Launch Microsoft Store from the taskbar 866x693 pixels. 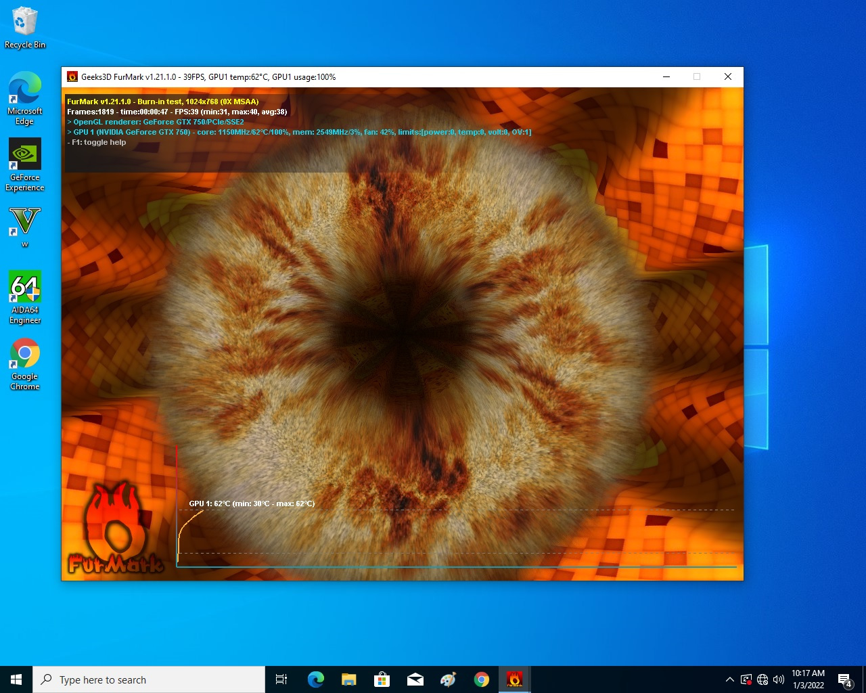click(x=382, y=679)
